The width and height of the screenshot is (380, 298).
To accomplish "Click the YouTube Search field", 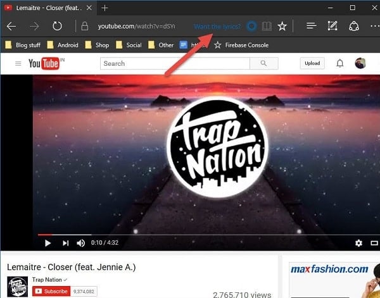I will pyautogui.click(x=175, y=63).
